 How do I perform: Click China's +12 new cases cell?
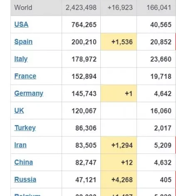click(119, 162)
